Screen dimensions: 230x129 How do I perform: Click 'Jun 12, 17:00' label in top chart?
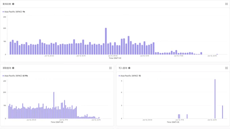click(x=179, y=56)
